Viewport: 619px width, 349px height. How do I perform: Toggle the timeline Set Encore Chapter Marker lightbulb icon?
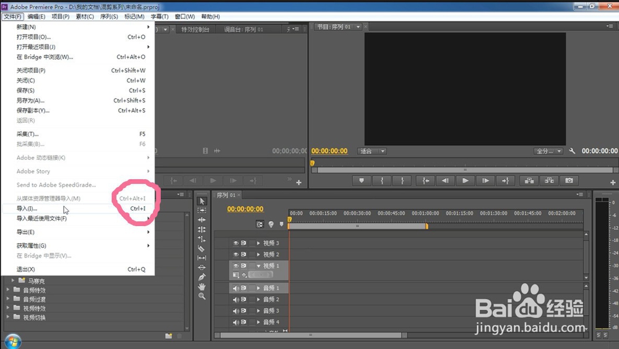[271, 224]
